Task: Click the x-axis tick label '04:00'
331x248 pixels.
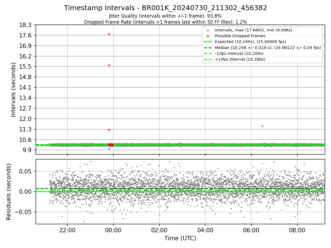Action: (205, 230)
